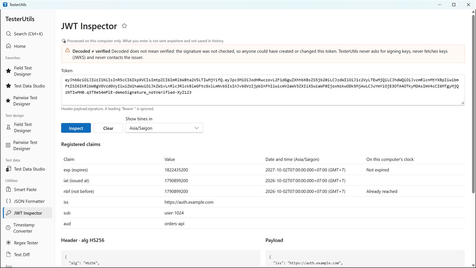This screenshot has height=268, width=476.
Task: Click the Timestamp Converter clock icon
Action: [x=8, y=228]
